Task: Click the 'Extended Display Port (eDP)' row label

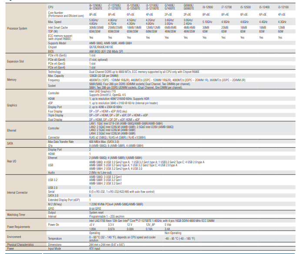Action: pos(64,200)
